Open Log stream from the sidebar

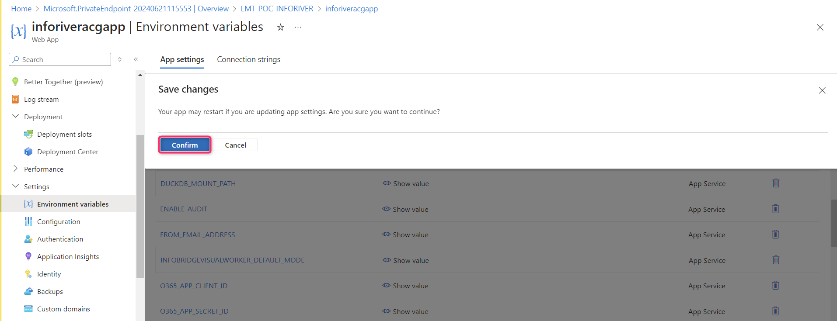click(x=41, y=100)
